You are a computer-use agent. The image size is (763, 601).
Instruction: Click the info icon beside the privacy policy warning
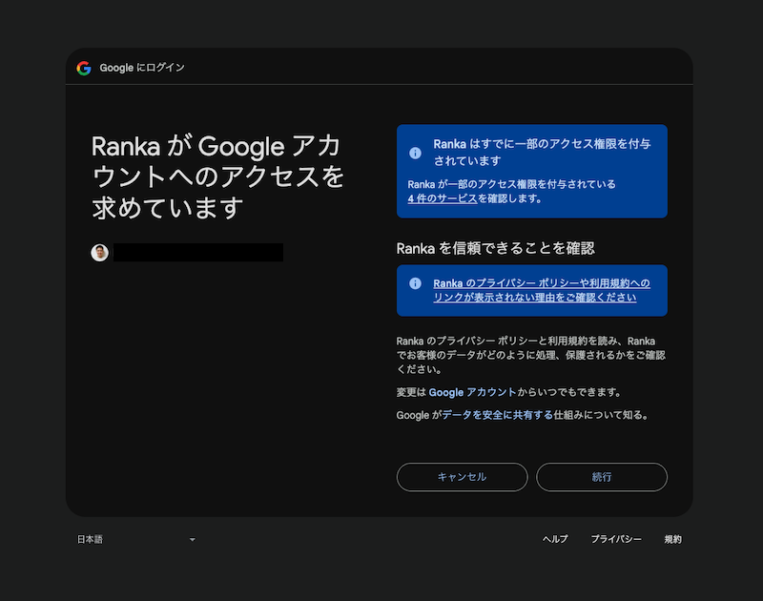(x=418, y=283)
